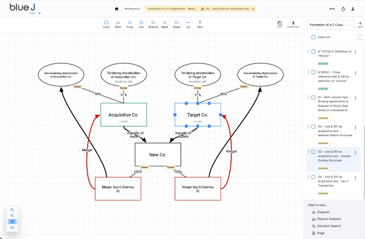Select the Jur line tool
This screenshot has width=365, height=239.
point(188,25)
